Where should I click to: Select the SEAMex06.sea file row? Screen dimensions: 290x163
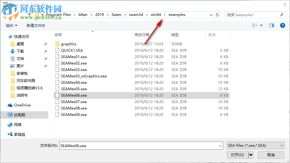coord(142,95)
